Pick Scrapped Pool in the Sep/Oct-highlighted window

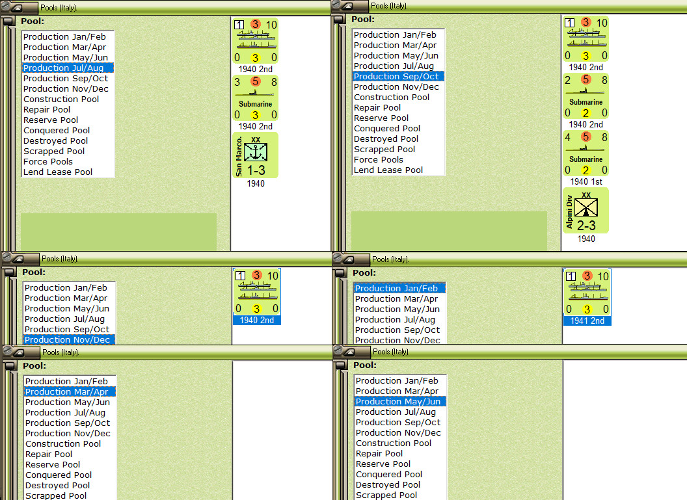coord(398,150)
